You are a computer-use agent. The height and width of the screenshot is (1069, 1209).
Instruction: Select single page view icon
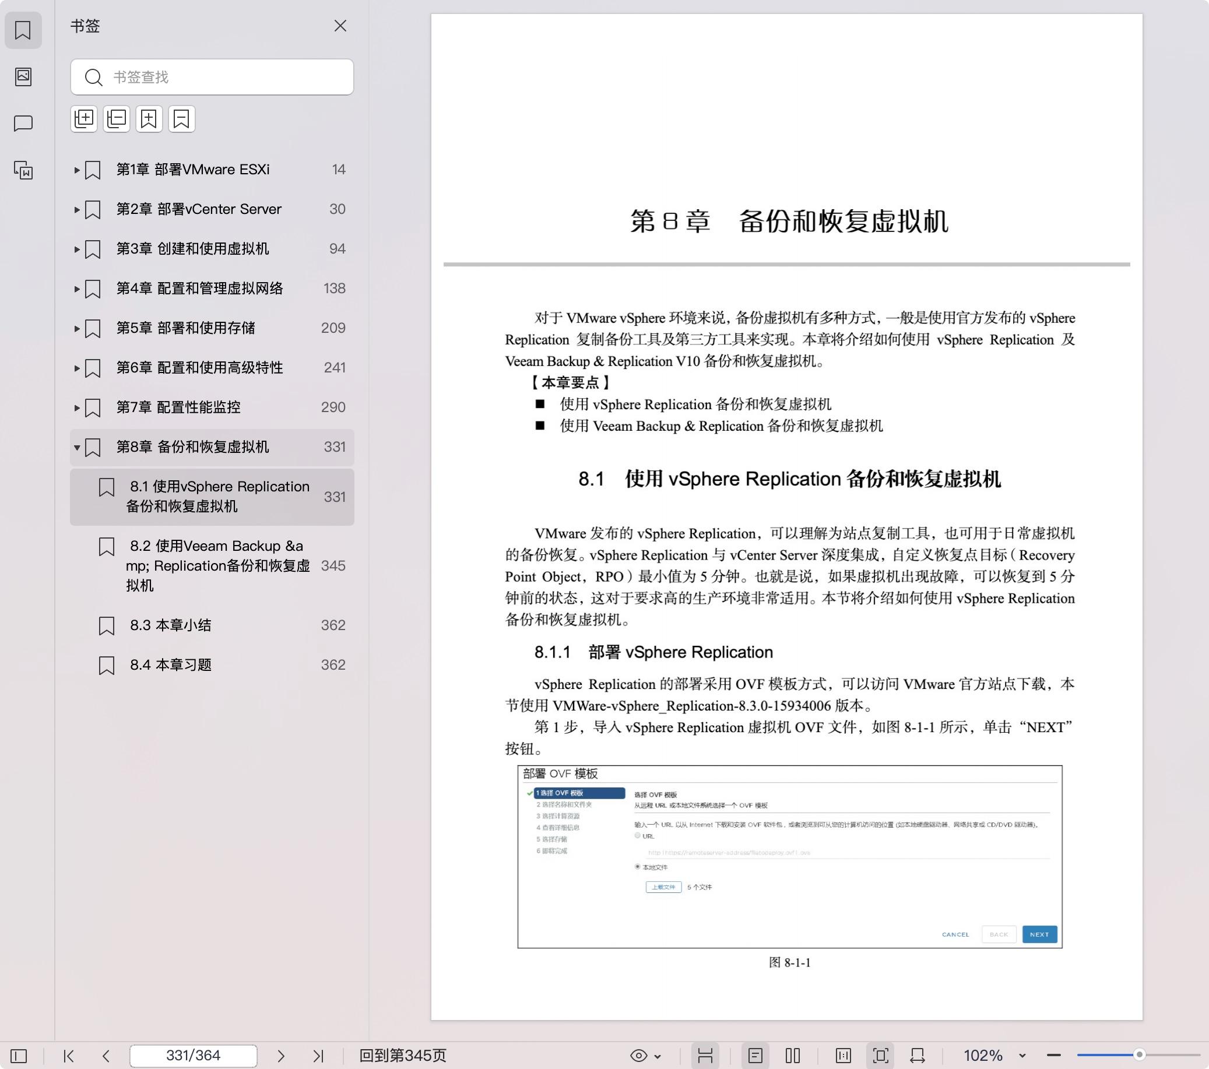(755, 1056)
